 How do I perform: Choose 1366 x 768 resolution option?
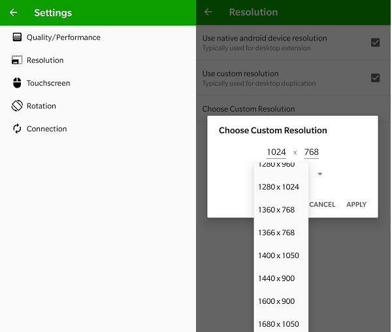point(278,233)
